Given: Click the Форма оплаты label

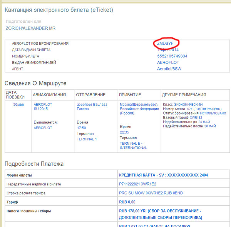Looking at the screenshot, I should [19, 175].
